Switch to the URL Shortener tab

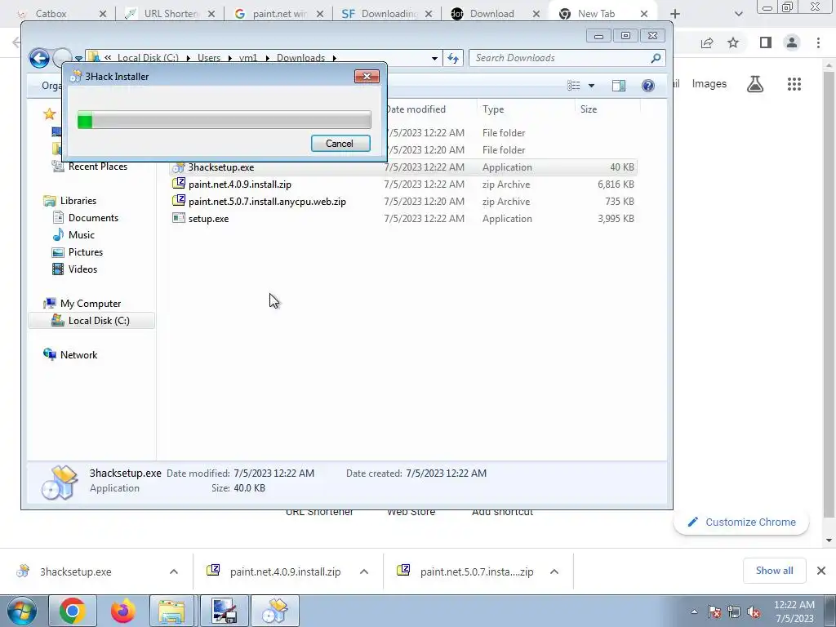(x=171, y=14)
